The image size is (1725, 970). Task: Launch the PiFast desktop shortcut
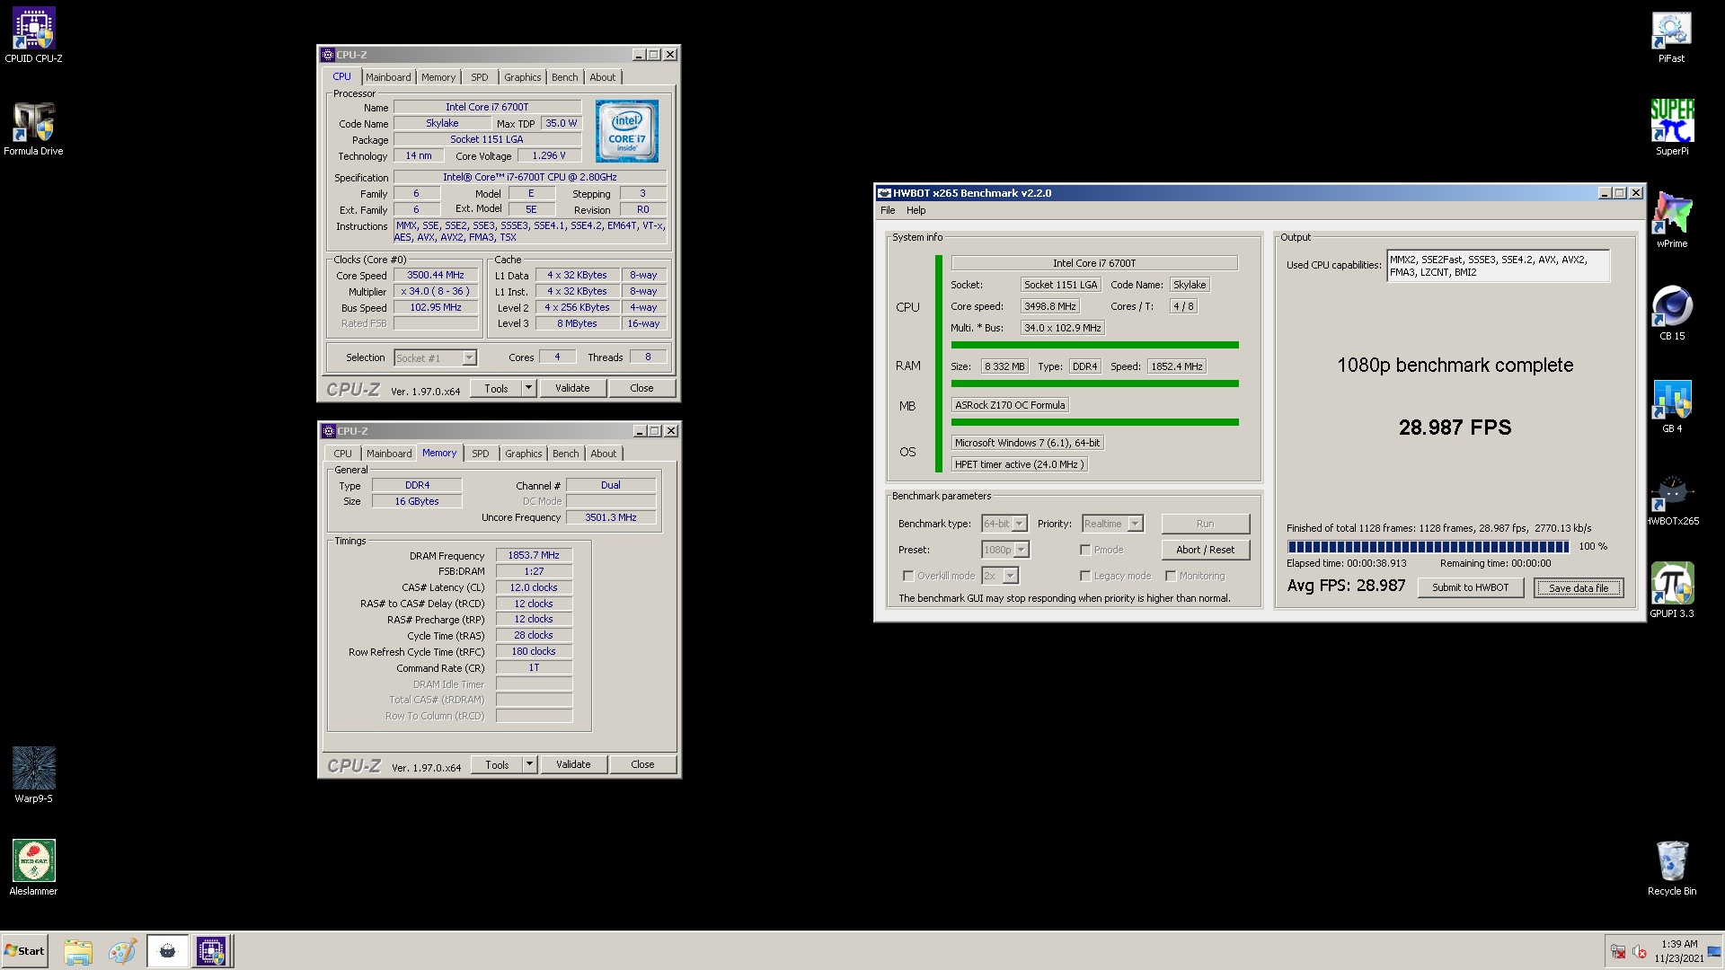tap(1671, 36)
